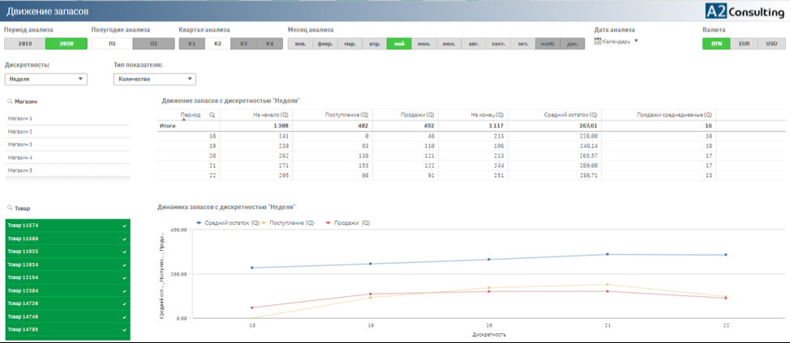The image size is (790, 343).
Task: Click the search icon in the Период column header
Action: coord(213,115)
